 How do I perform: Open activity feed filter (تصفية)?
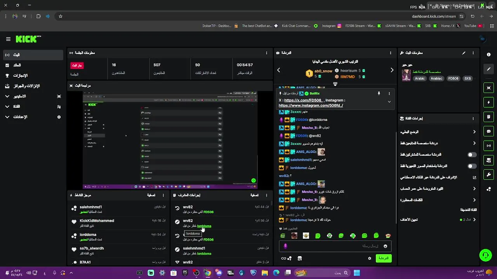click(151, 195)
